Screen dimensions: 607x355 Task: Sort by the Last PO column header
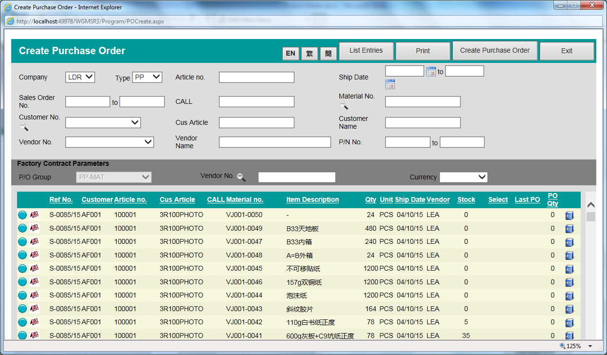[x=528, y=199]
